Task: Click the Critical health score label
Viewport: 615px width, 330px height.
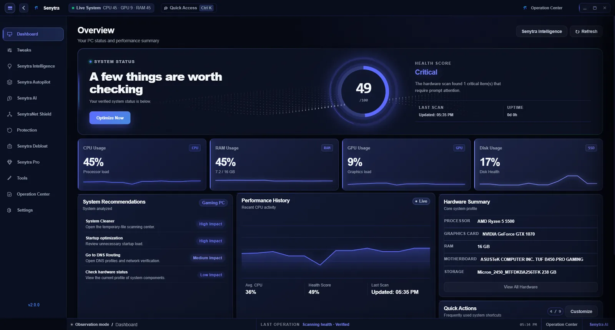Action: pyautogui.click(x=426, y=72)
